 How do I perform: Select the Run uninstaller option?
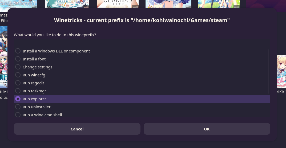[18, 107]
